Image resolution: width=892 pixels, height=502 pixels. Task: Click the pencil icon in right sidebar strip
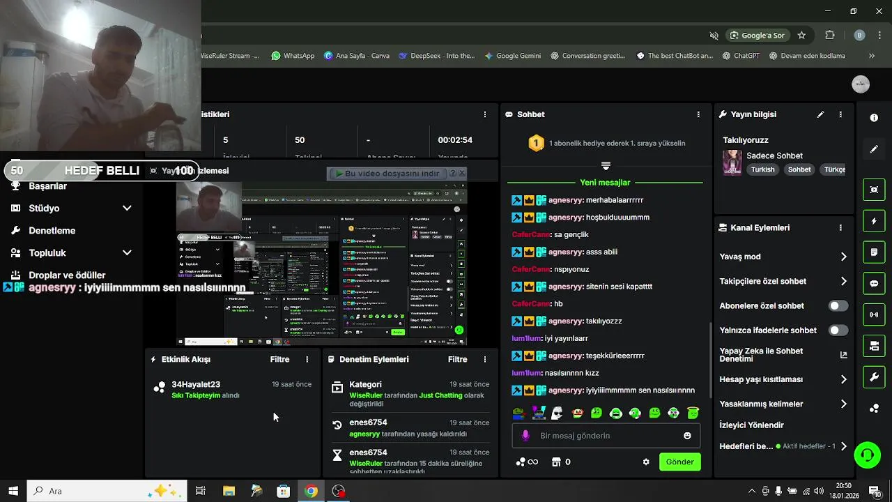[874, 149]
